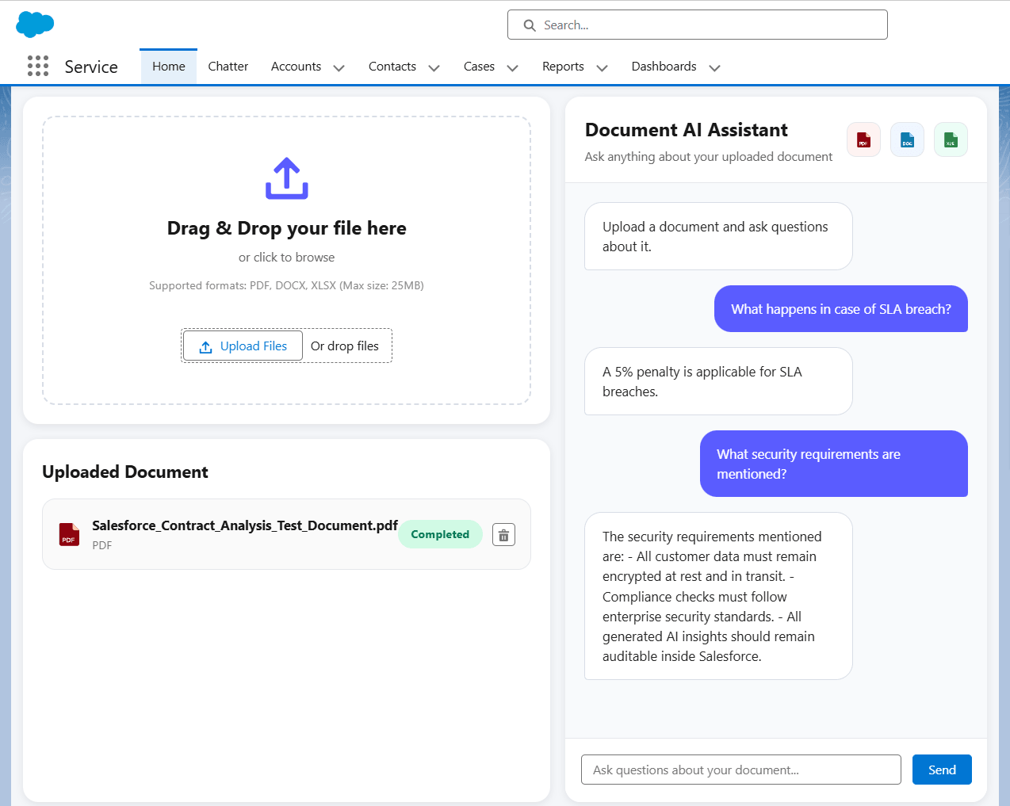
Task: Select Salesforce_Contract_Analysis_Test_Document.pdf file name
Action: pos(245,525)
